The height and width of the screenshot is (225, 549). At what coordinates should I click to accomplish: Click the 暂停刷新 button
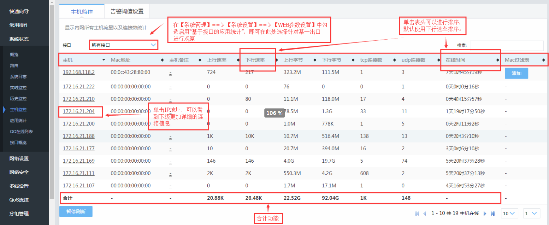pyautogui.click(x=76, y=211)
